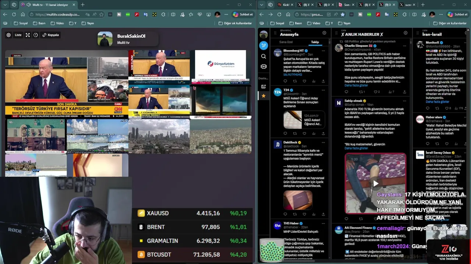Select the city skyline live camera tile
This screenshot has height=264, width=471.
[159, 136]
